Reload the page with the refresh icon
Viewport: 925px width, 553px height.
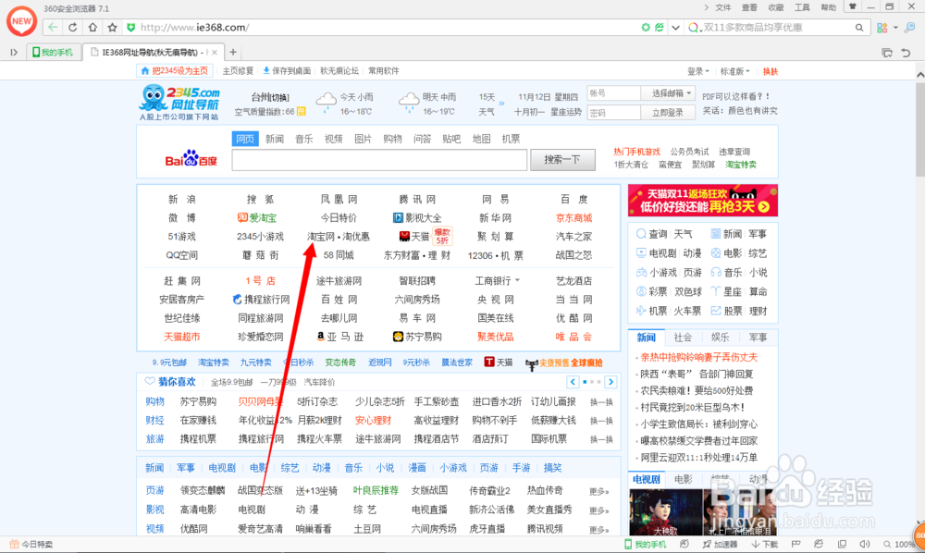pyautogui.click(x=72, y=27)
